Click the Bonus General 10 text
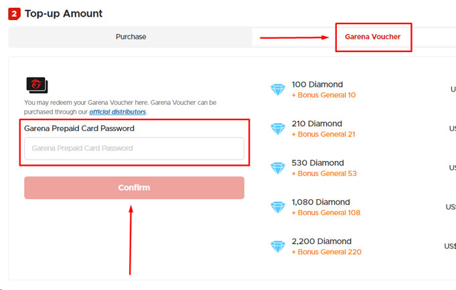This screenshot has height=290, width=456. click(x=324, y=96)
